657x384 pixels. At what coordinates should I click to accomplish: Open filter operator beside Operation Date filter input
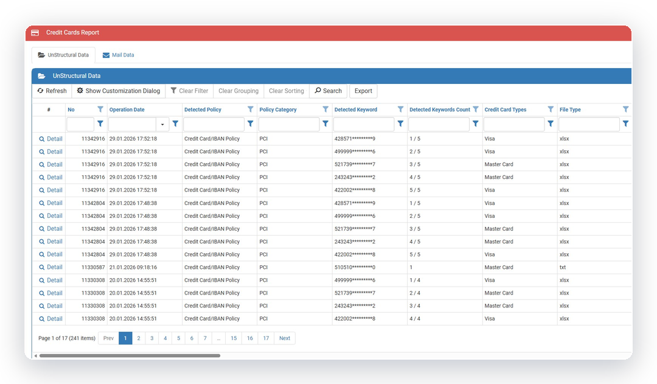point(175,124)
